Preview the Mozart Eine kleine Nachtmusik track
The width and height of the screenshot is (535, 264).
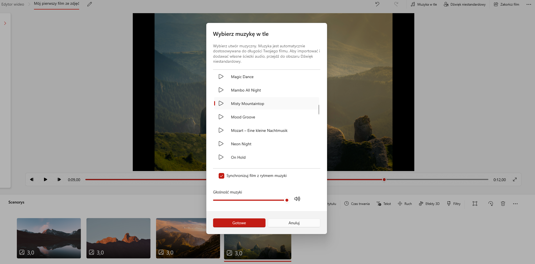[221, 130]
